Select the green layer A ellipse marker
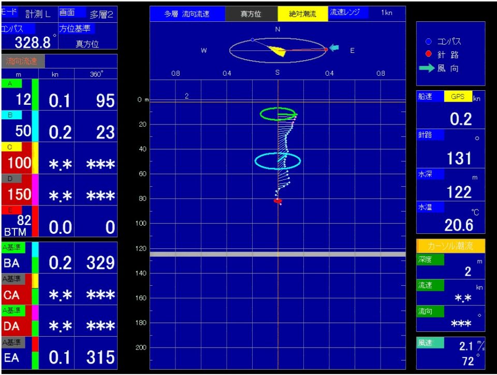 click(278, 114)
